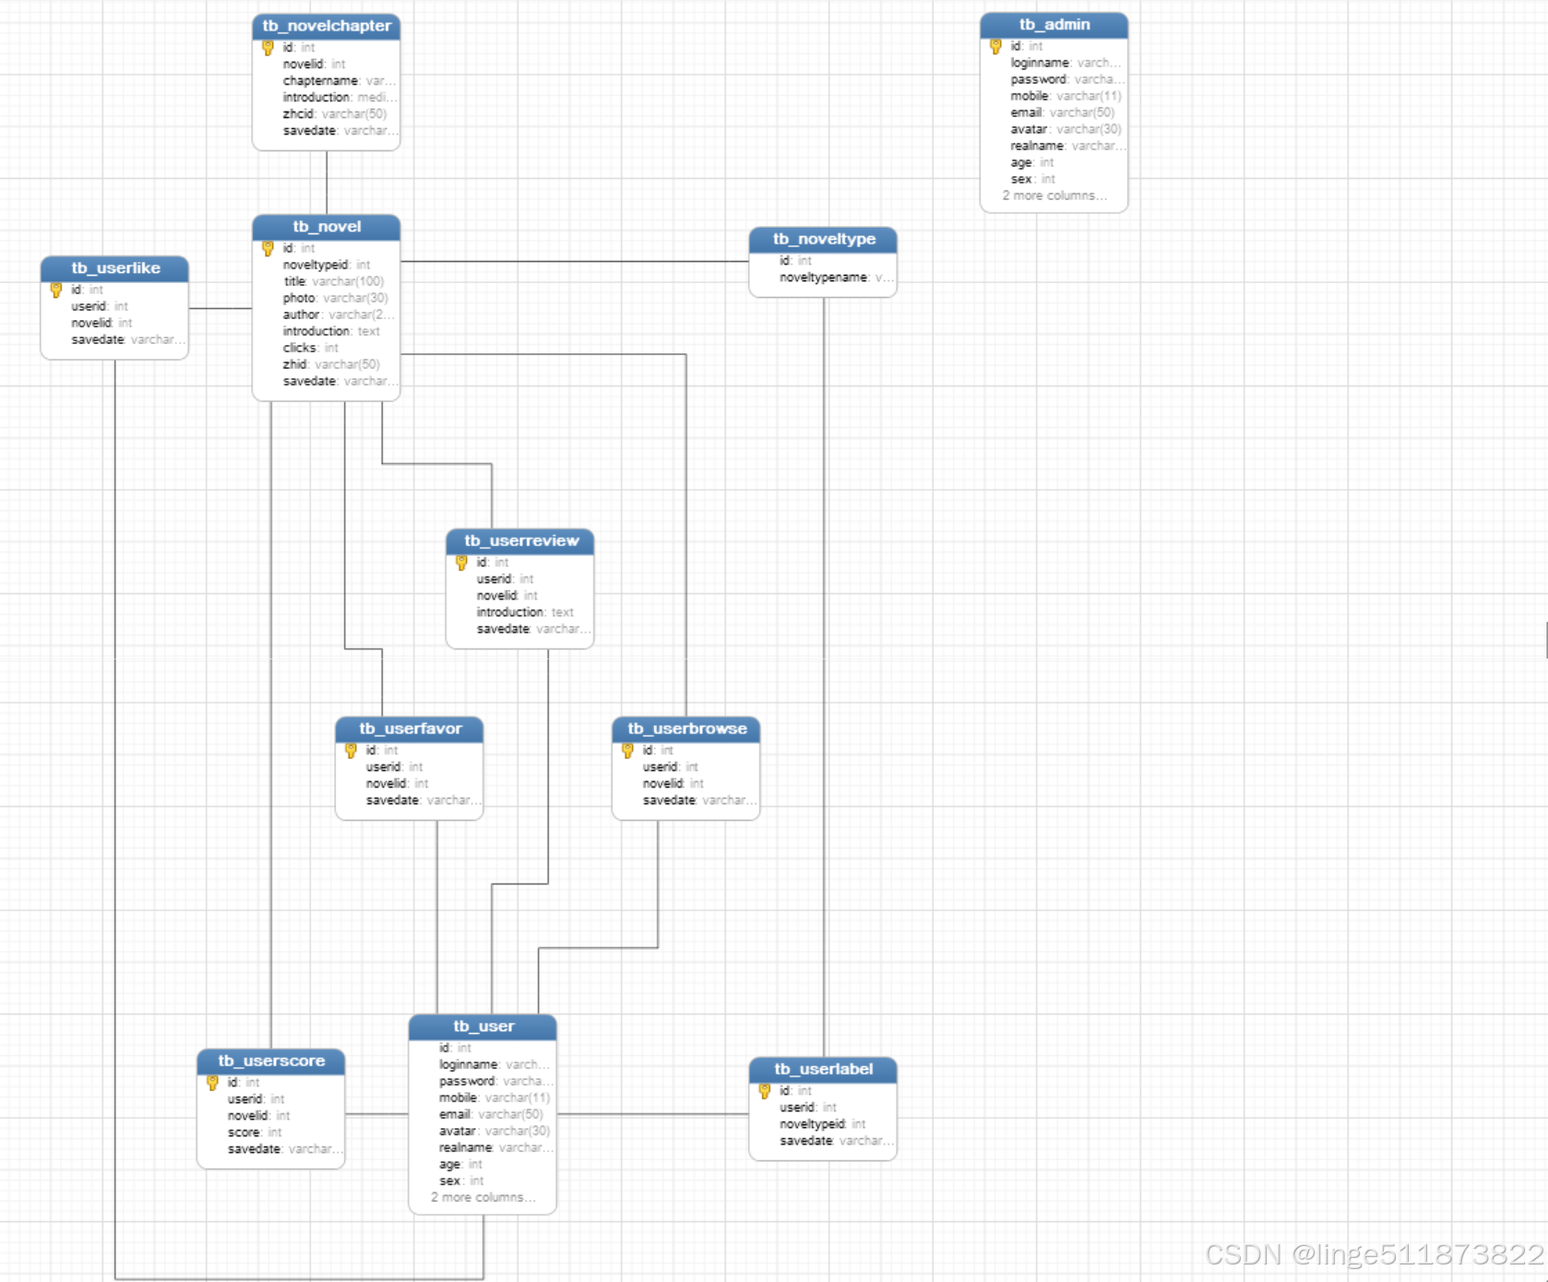Select the tb_noveltype table header
Image resolution: width=1548 pixels, height=1282 pixels.
(x=824, y=239)
